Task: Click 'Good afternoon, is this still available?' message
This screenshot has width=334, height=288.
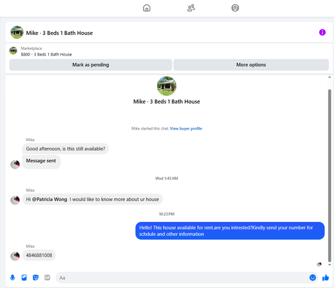Action: click(65, 149)
